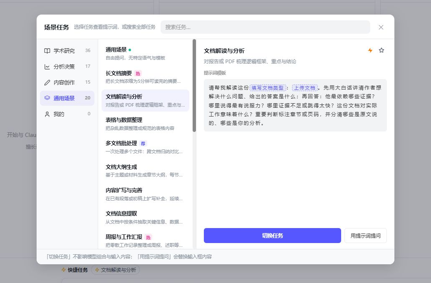Viewport: 431px width, 283px height.
Task: Select the 长文档摘要 task
Action: coord(145,77)
